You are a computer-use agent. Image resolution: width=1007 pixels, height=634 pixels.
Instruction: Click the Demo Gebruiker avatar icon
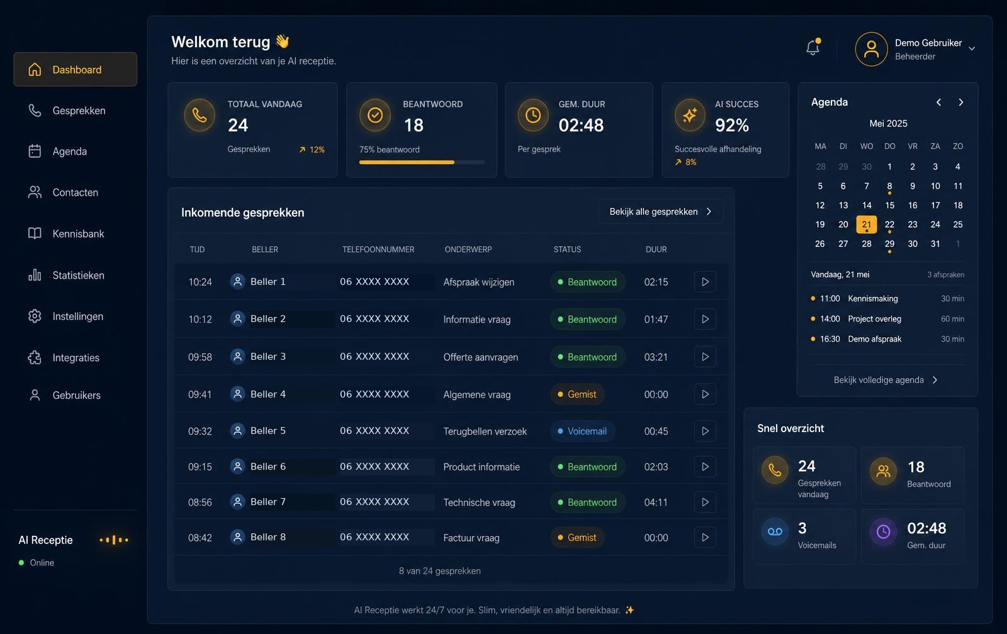[x=871, y=49]
